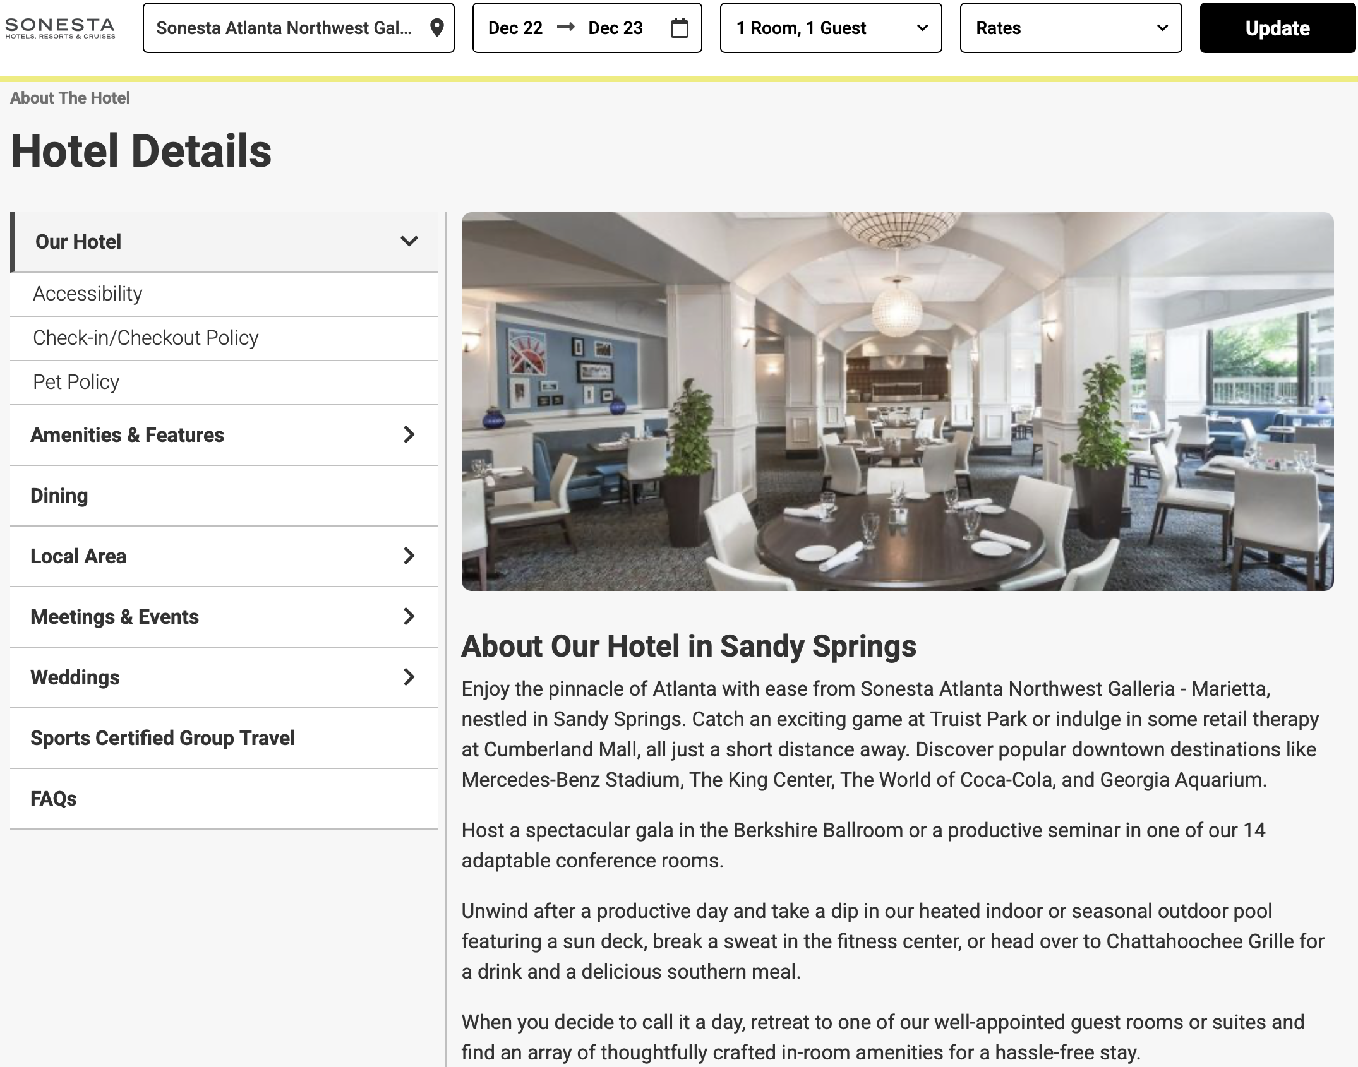Open the 1 Room, 1 Guest dropdown
Viewport: 1358px width, 1067px height.
(x=831, y=28)
